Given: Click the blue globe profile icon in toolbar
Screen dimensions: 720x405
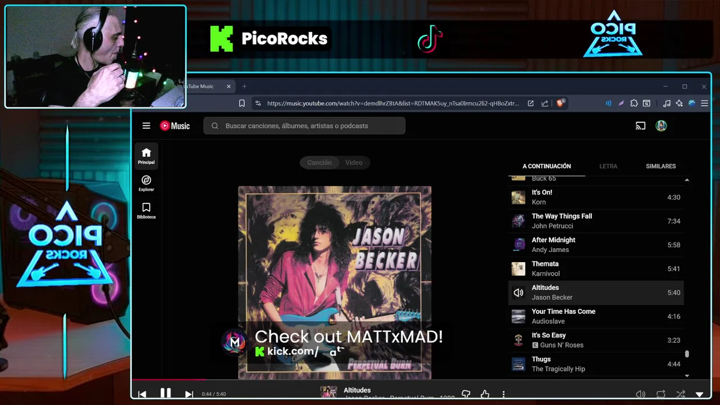Looking at the screenshot, I should tap(692, 103).
